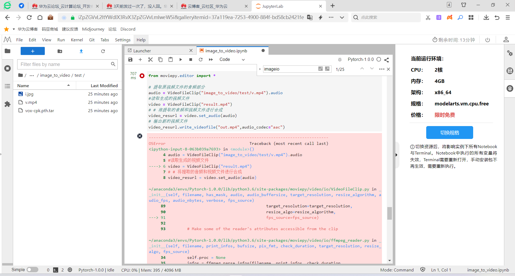This screenshot has height=276, width=515.
Task: Stop the notebook instance power icon
Action: pos(488,40)
